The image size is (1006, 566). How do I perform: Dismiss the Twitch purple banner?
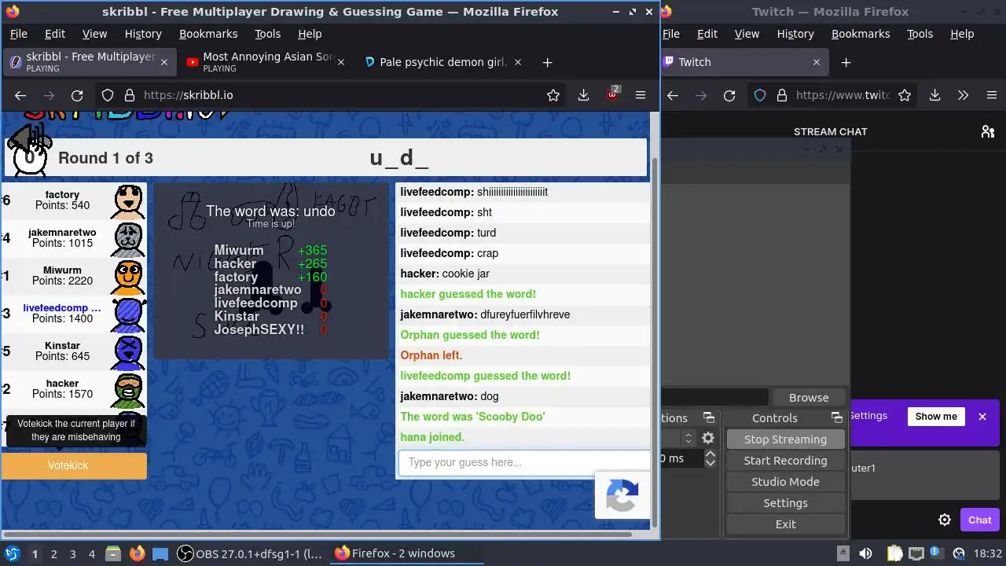click(x=982, y=417)
